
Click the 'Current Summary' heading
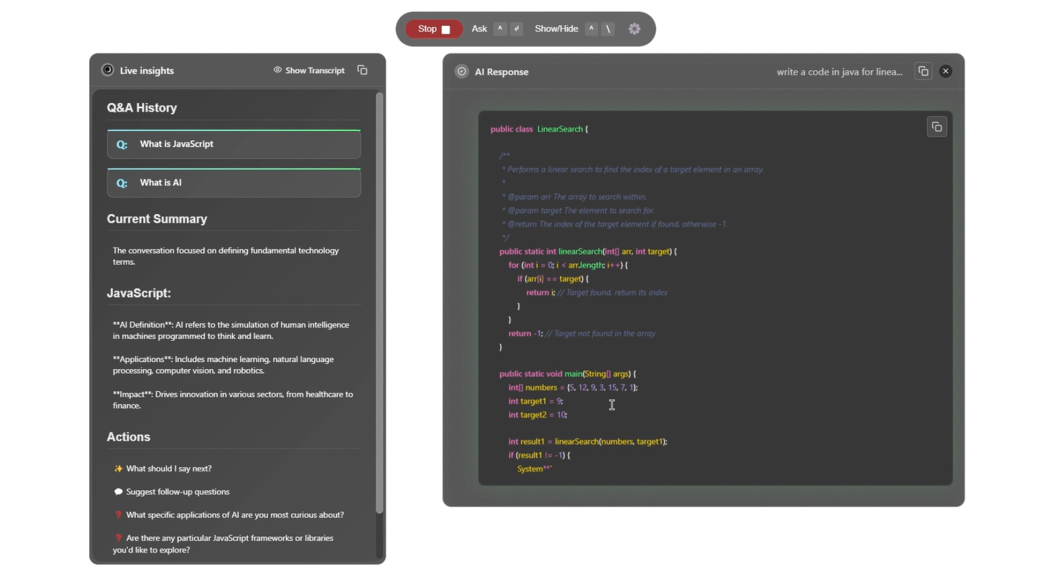click(x=157, y=219)
